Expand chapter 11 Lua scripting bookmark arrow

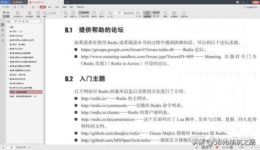pos(8,88)
